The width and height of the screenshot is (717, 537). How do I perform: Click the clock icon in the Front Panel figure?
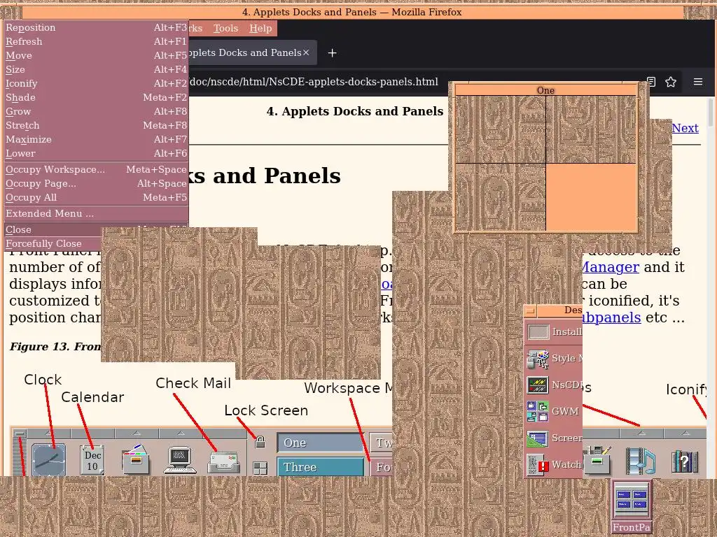click(48, 459)
